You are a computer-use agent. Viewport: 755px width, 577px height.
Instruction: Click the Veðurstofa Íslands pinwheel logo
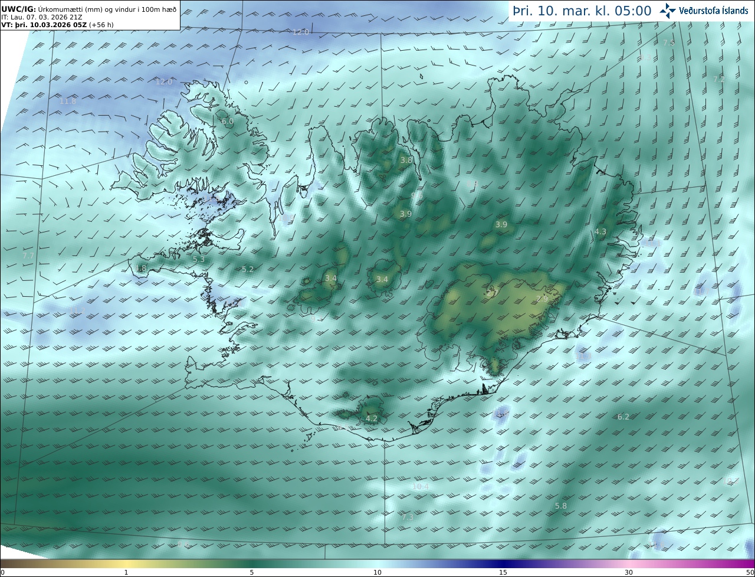(x=668, y=11)
